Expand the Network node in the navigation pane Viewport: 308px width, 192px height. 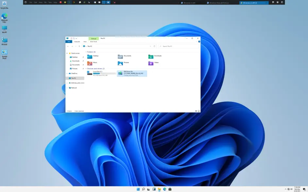click(67, 88)
